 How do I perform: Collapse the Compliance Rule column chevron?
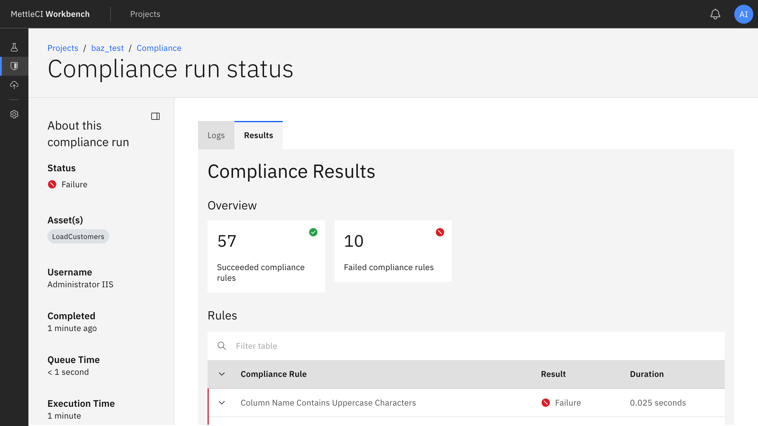[222, 374]
